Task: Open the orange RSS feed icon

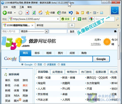Action: [77, 13]
